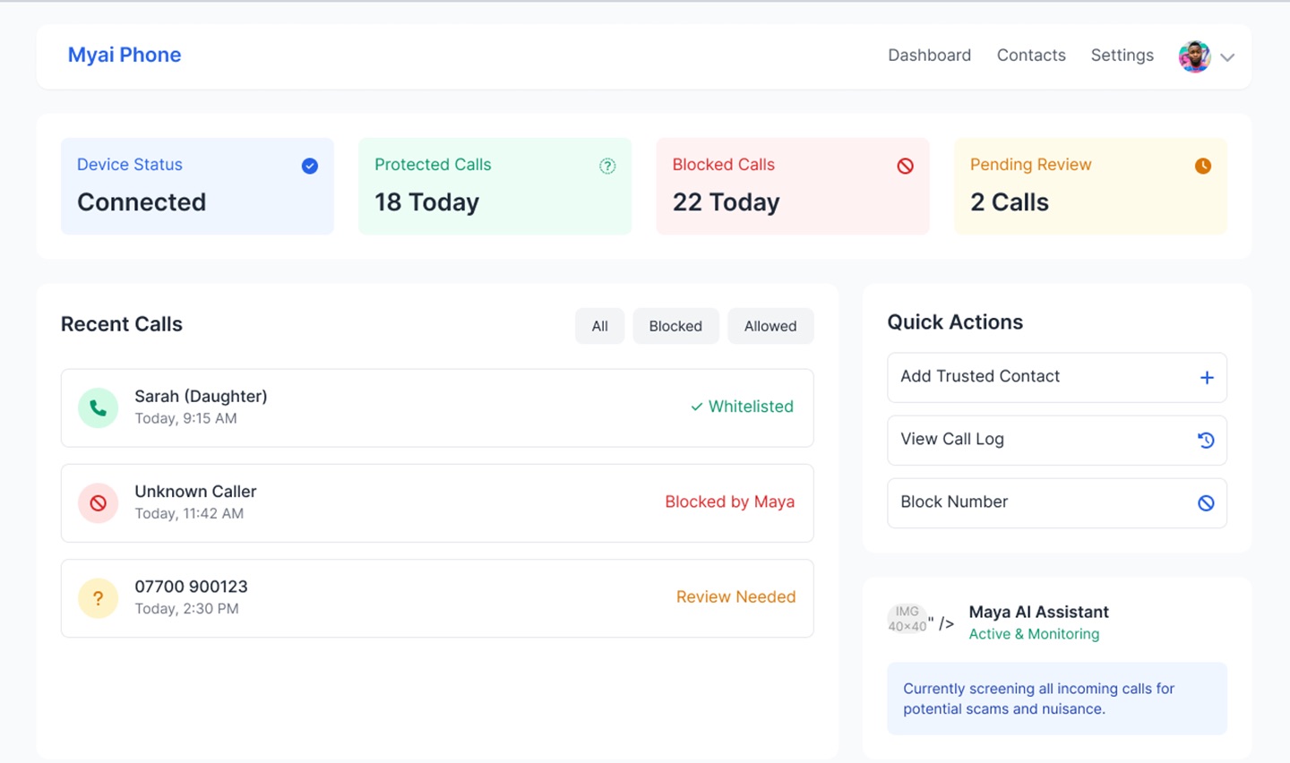Click the help icon on Protected Calls card
Viewport: 1290px width, 763px height.
[607, 166]
